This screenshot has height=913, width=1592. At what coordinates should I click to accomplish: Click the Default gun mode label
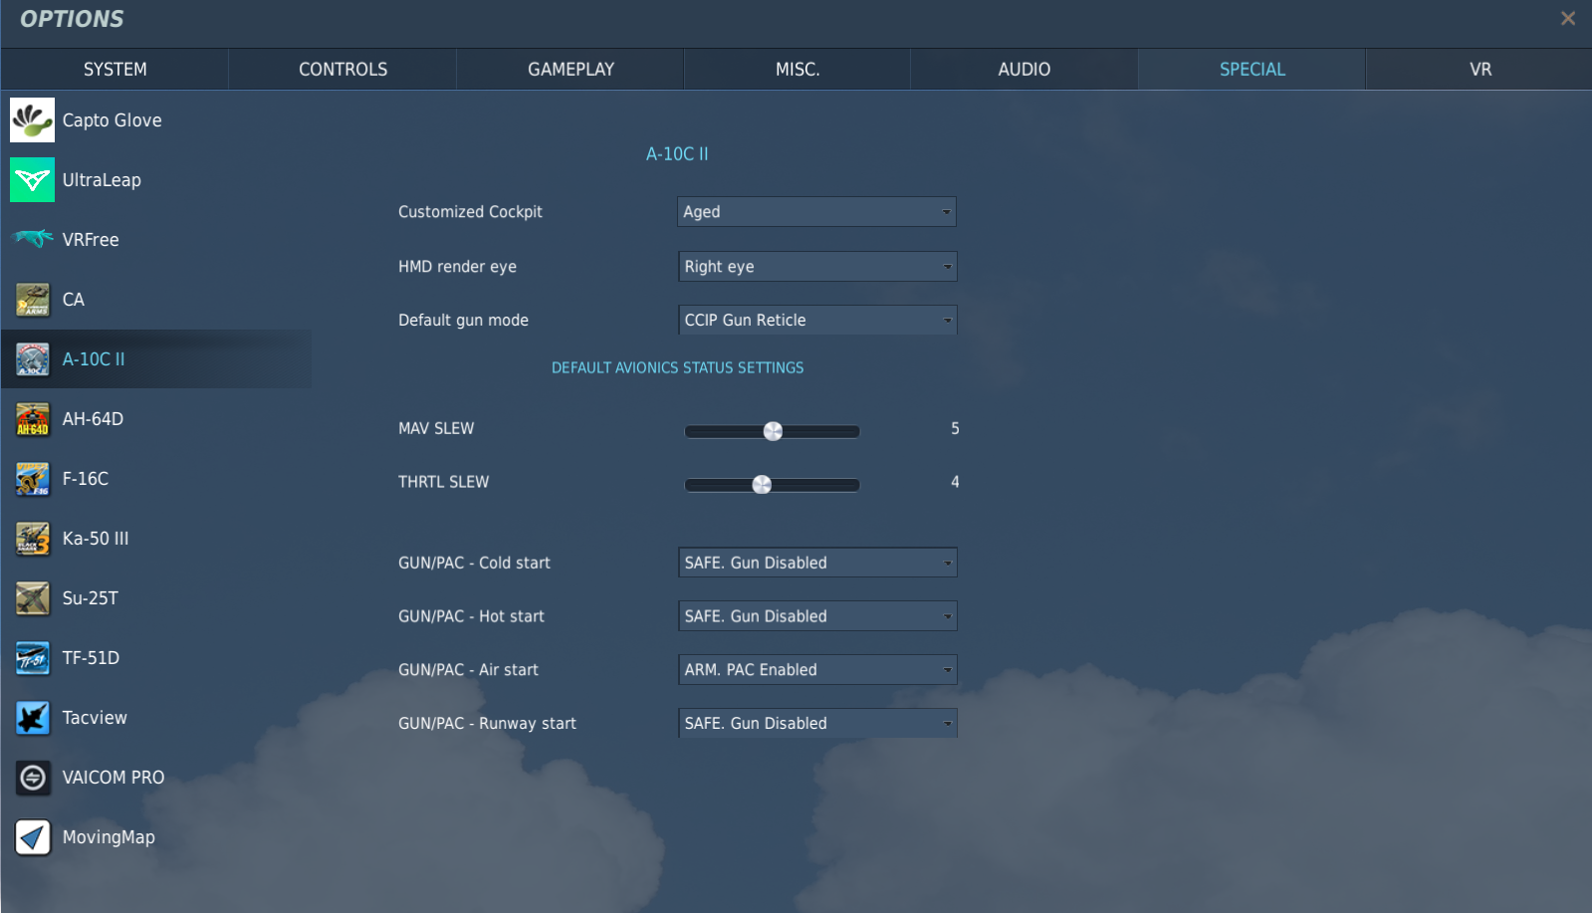463,321
